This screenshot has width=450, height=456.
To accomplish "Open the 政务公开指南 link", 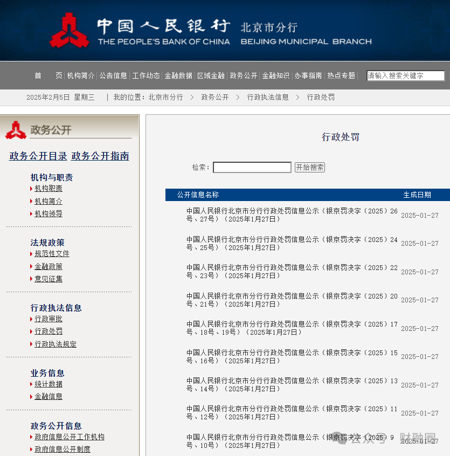I will click(100, 156).
